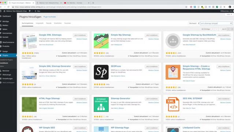Click the home icon in admin bar

click(4, 11)
